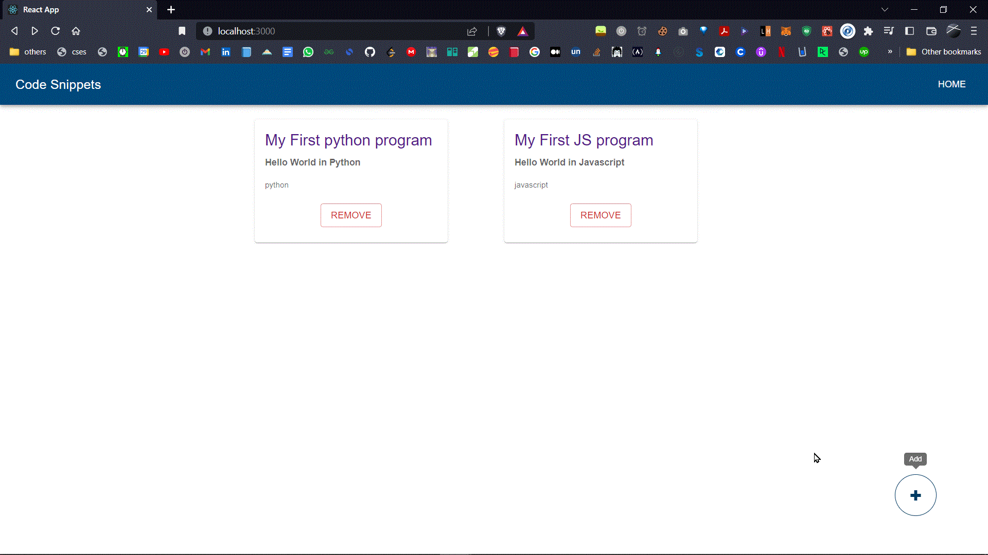The height and width of the screenshot is (555, 988).
Task: Click the LinkedIn bookmark icon
Action: coord(226,52)
